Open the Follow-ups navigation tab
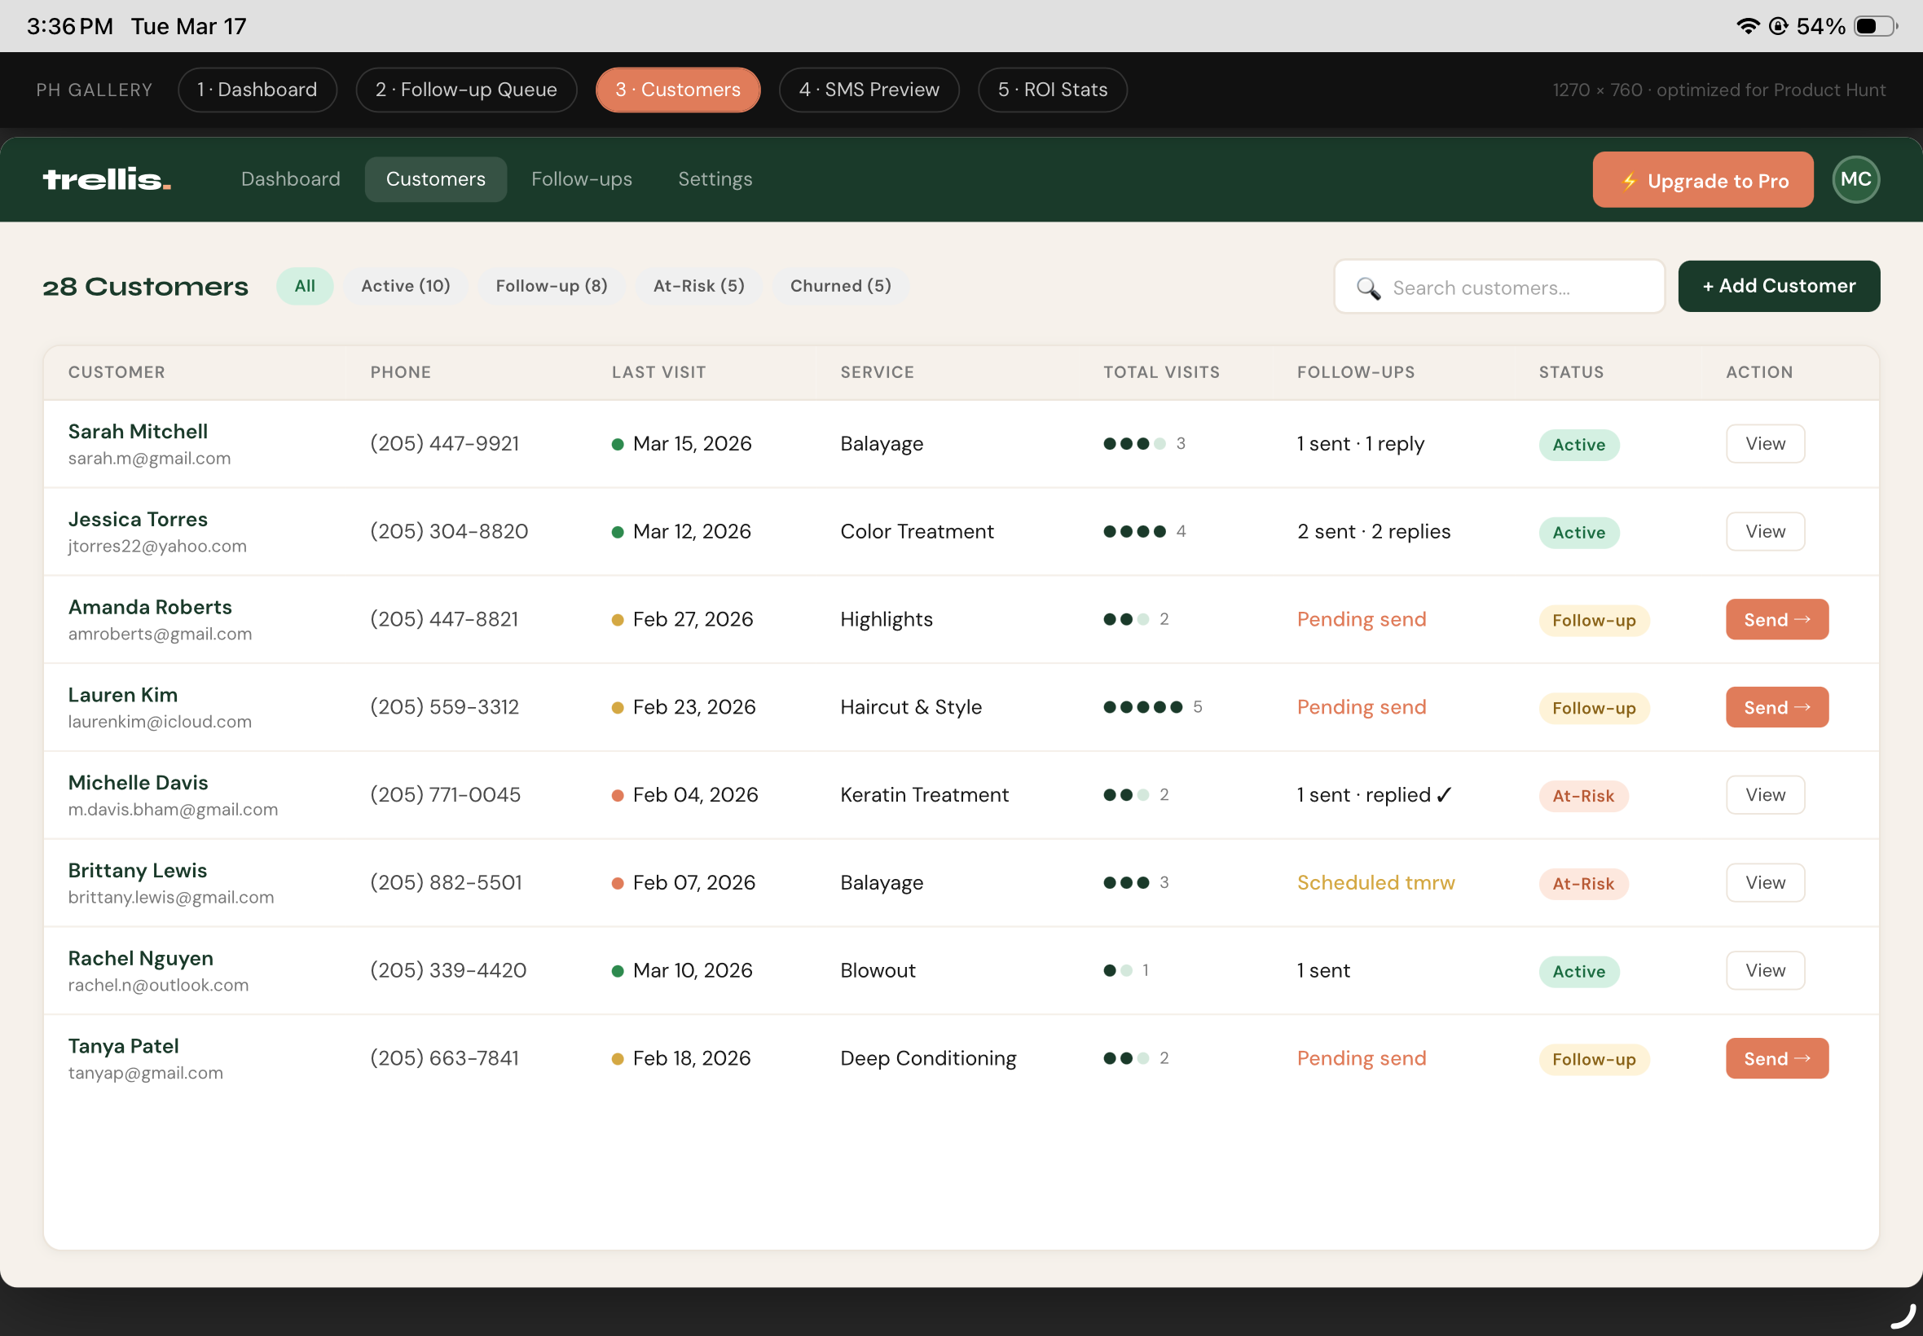1923x1336 pixels. pos(581,179)
